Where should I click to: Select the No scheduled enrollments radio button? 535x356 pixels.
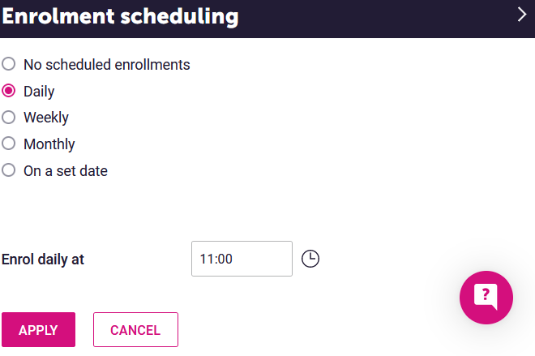click(x=9, y=64)
